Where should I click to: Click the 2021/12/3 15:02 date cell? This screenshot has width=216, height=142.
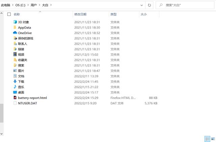86,55
